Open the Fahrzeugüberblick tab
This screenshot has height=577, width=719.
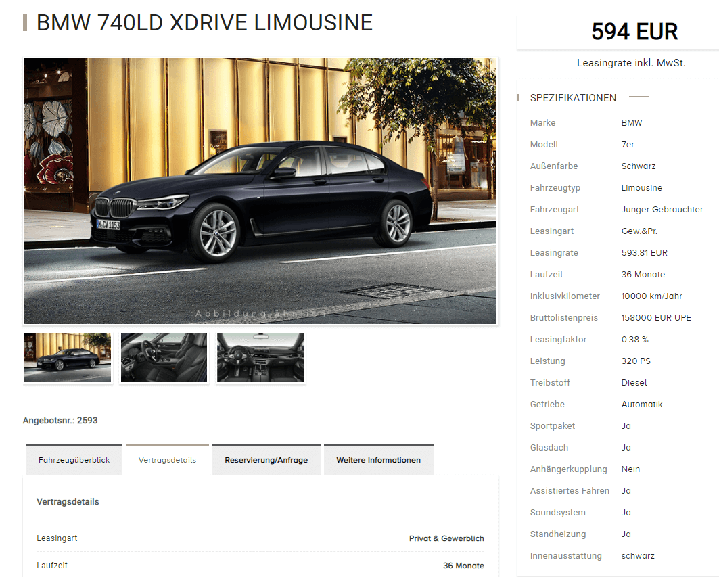(x=74, y=459)
